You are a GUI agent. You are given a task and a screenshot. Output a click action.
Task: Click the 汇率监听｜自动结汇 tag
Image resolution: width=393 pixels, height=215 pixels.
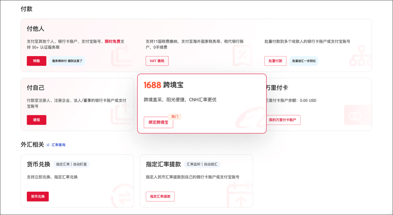(x=202, y=164)
